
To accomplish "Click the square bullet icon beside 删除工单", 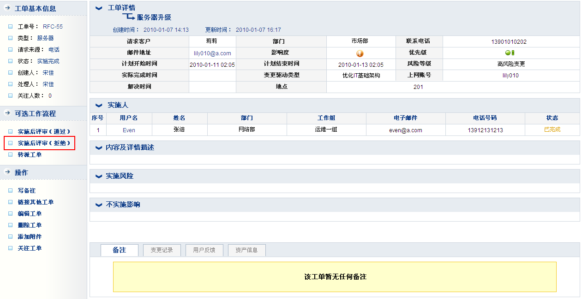I will pyautogui.click(x=11, y=225).
